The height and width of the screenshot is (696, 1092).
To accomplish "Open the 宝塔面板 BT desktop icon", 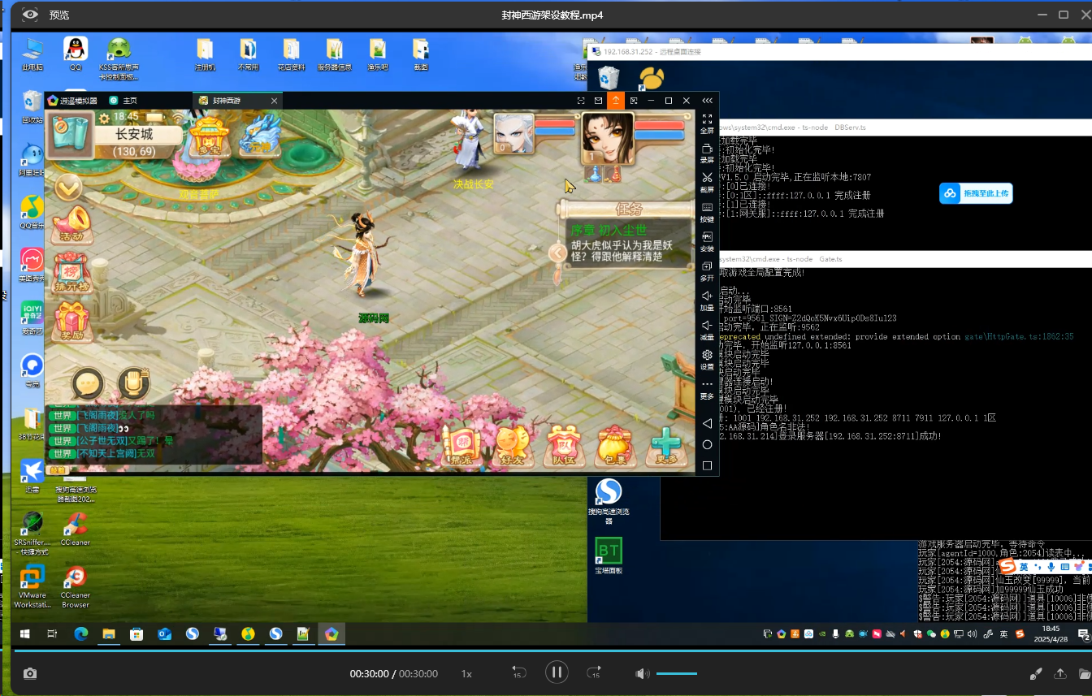I will pos(609,555).
